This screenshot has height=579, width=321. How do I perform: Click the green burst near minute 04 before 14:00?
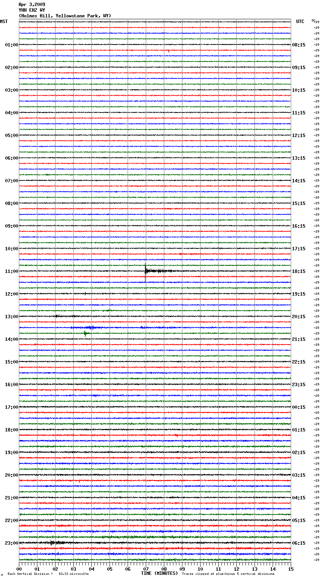pos(86,333)
